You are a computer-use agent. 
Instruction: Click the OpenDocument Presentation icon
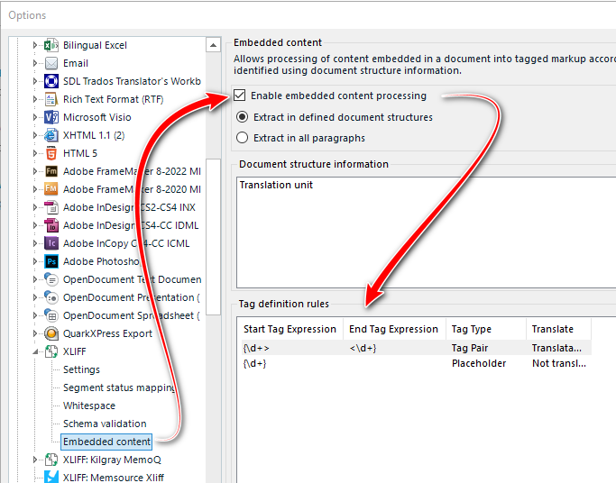[51, 297]
